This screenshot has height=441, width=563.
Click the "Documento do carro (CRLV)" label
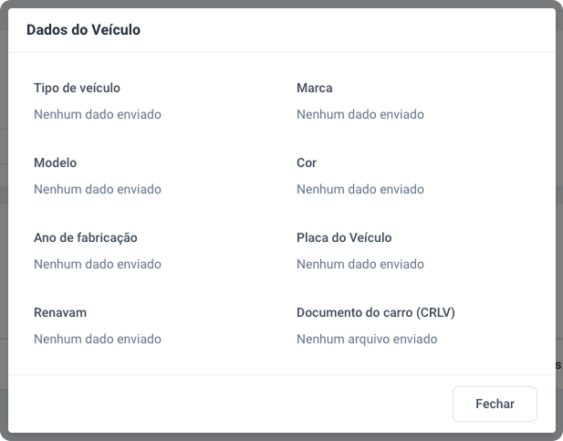point(376,313)
